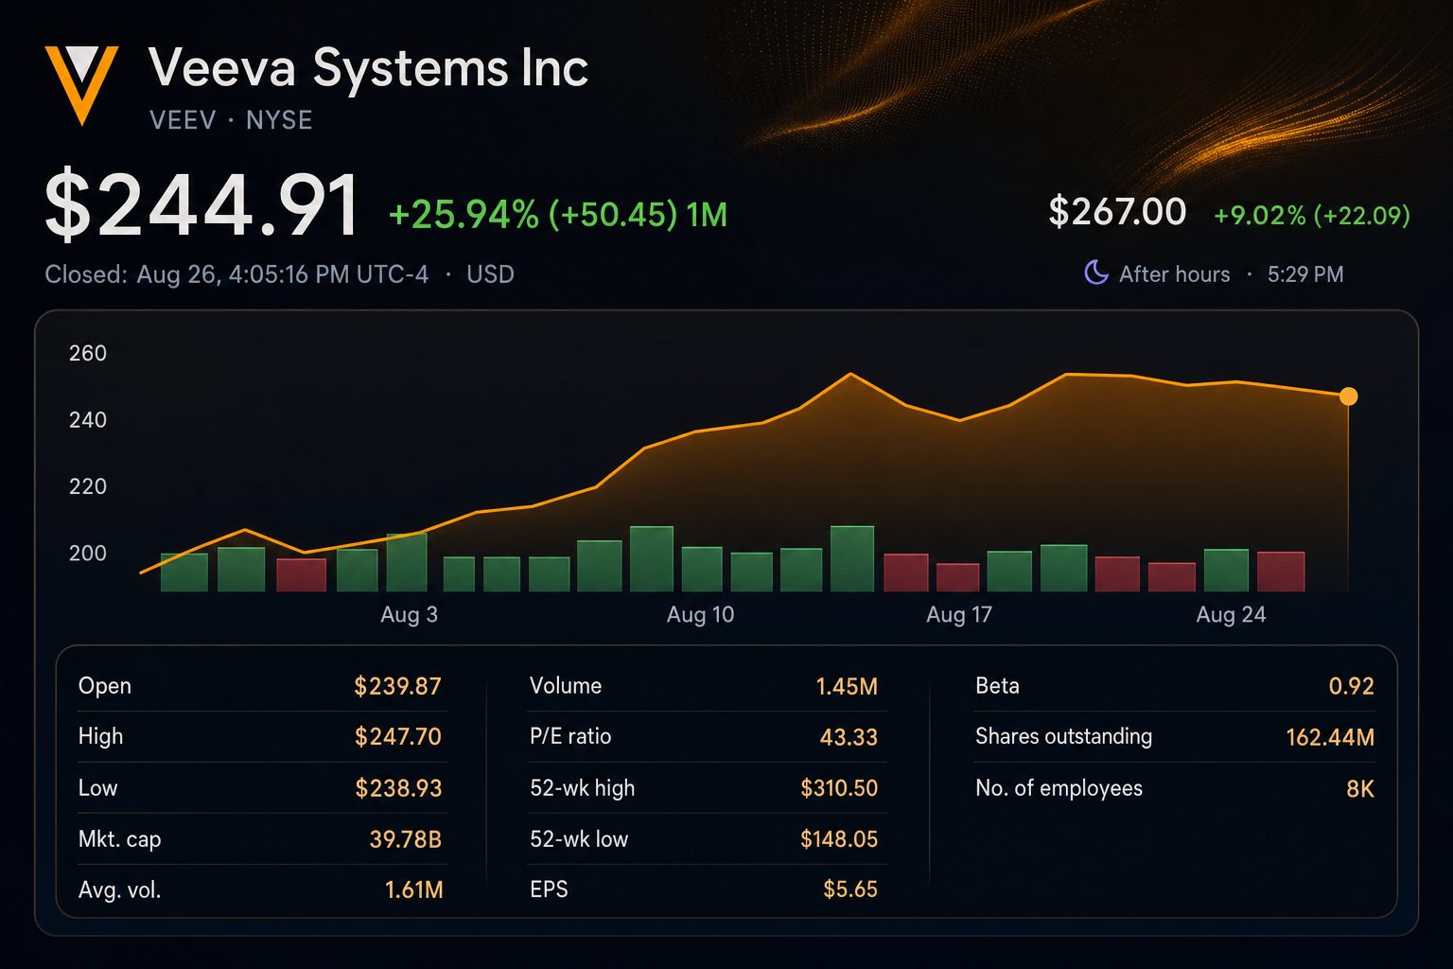Click the EPS row label
The height and width of the screenshot is (969, 1453).
tap(549, 890)
